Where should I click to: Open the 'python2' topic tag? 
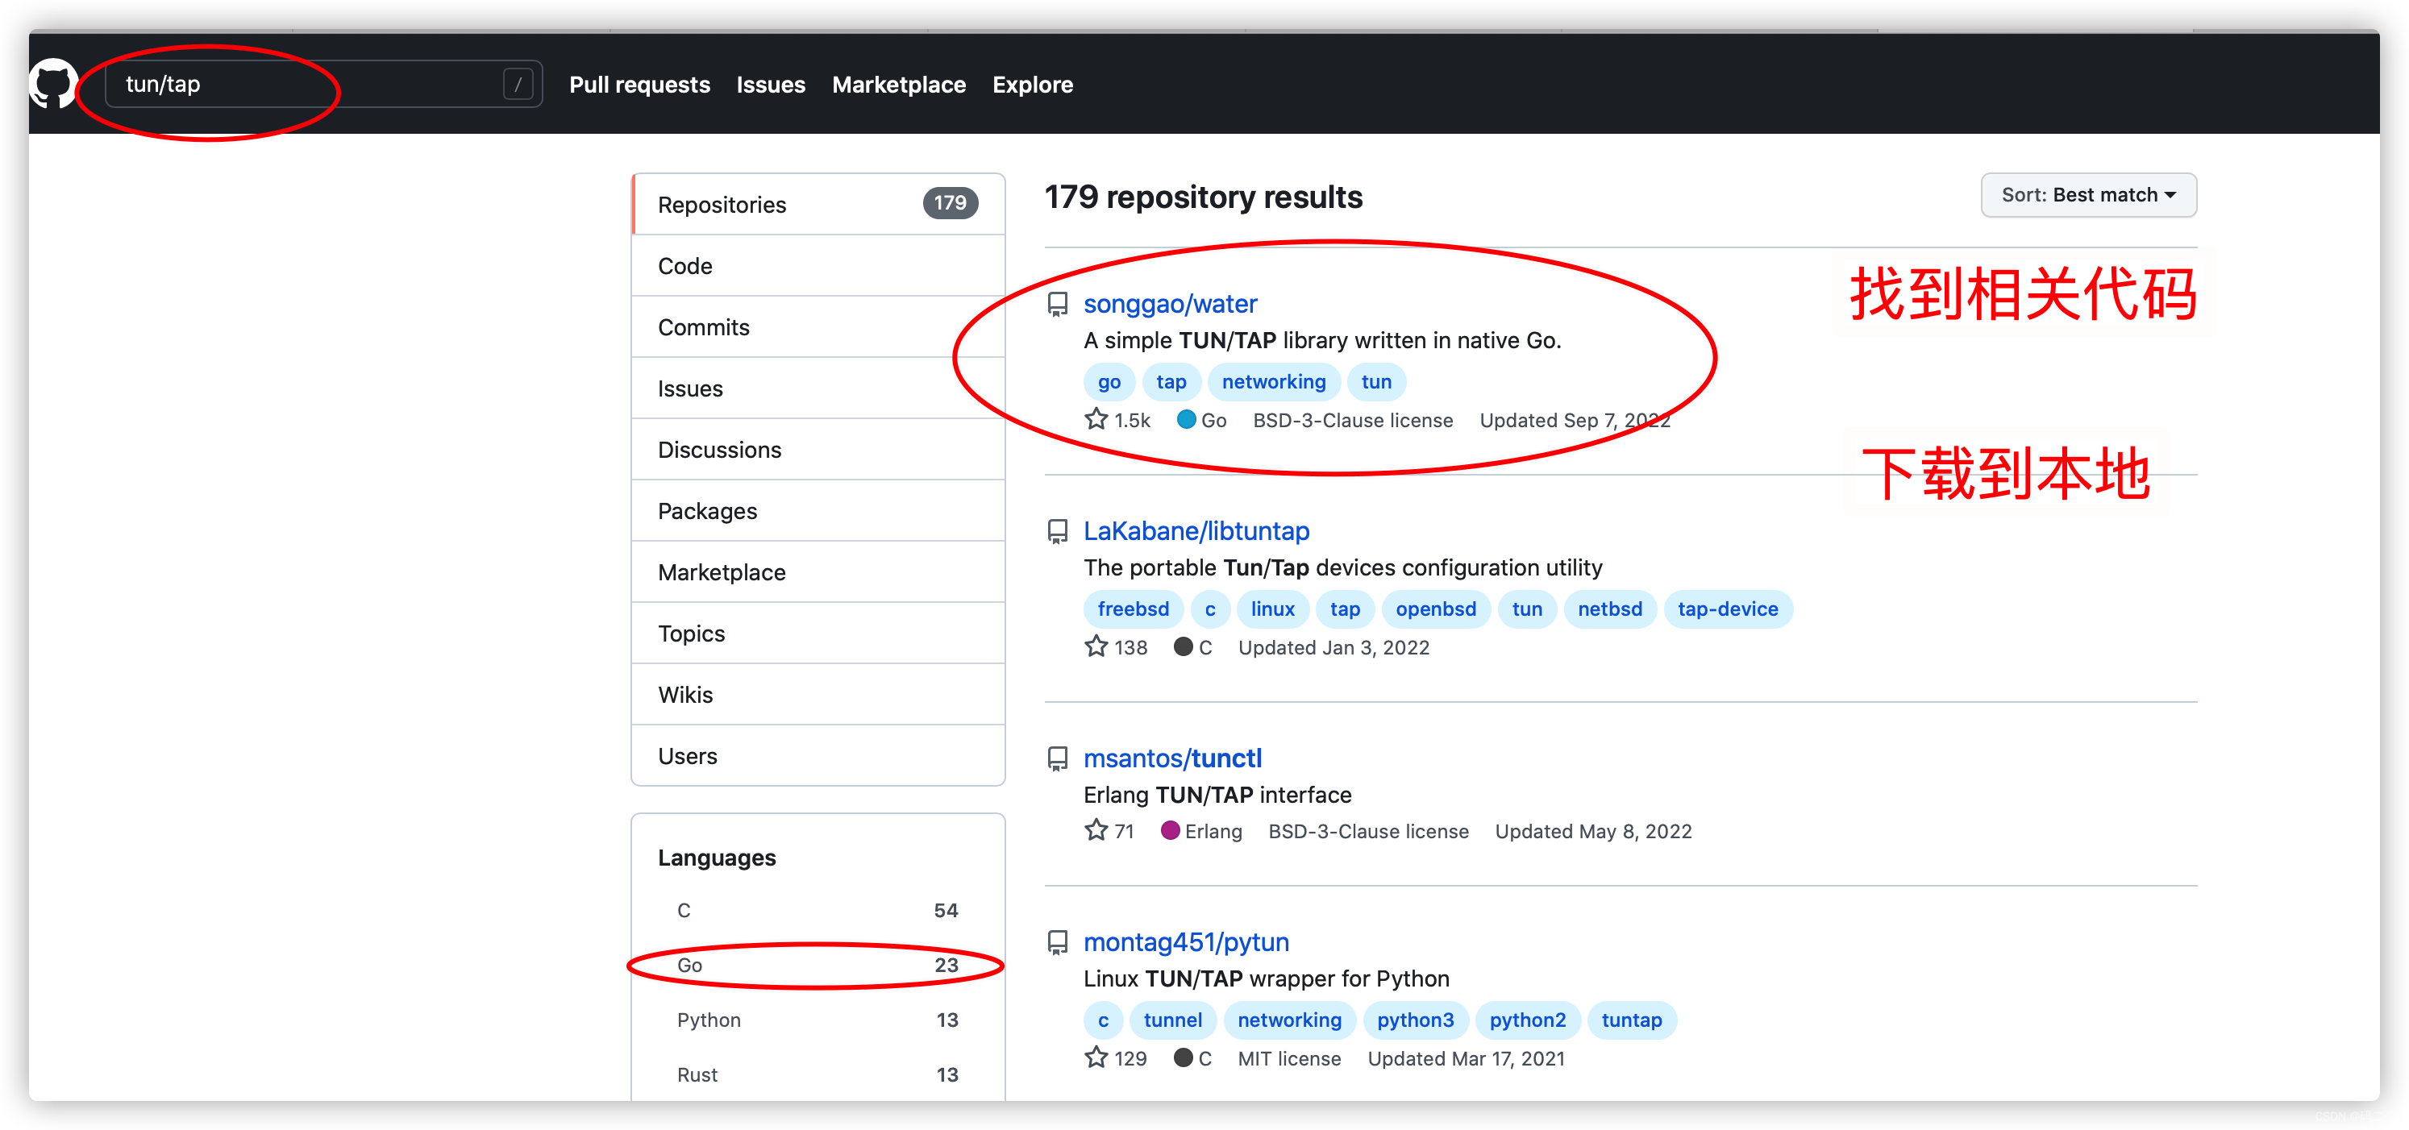tap(1527, 1020)
